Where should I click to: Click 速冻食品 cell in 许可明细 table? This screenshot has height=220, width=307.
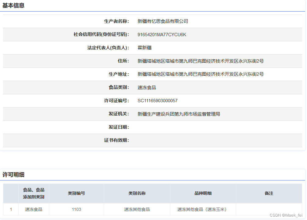point(34,209)
